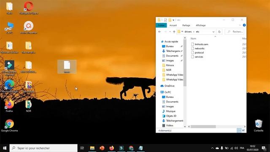Click the taskbar search box

pos(43,148)
